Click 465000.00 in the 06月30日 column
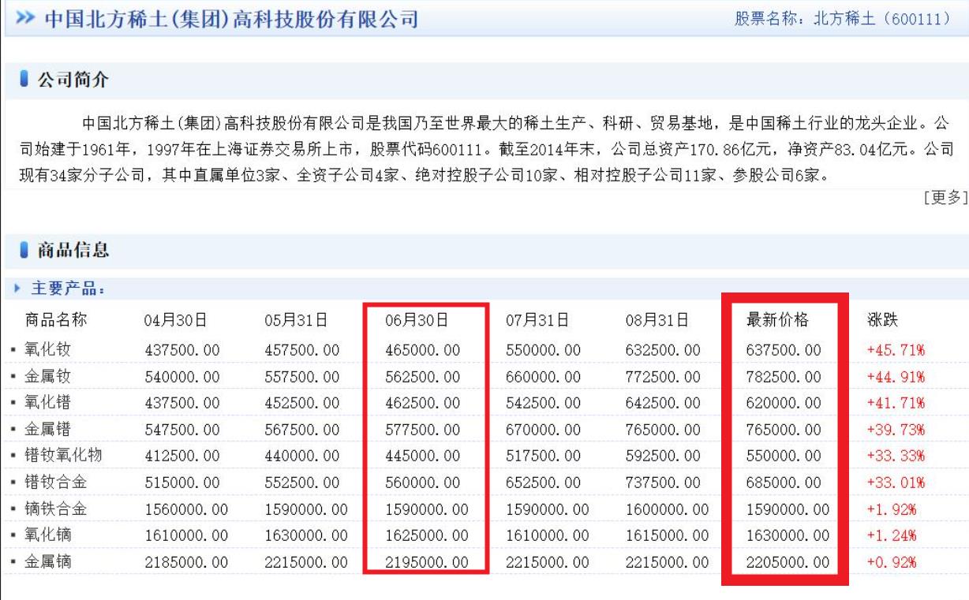This screenshot has height=600, width=969. click(422, 350)
